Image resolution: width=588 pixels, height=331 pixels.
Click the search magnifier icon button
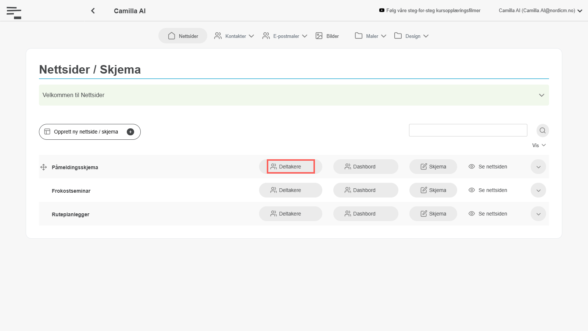542,131
